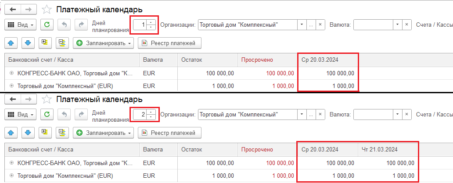Open Реестр платежей in the upper calendar

(x=169, y=43)
